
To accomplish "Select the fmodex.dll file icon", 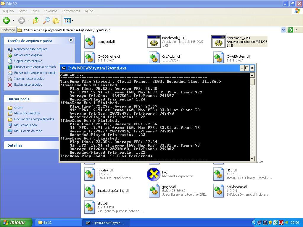I will (90, 174).
